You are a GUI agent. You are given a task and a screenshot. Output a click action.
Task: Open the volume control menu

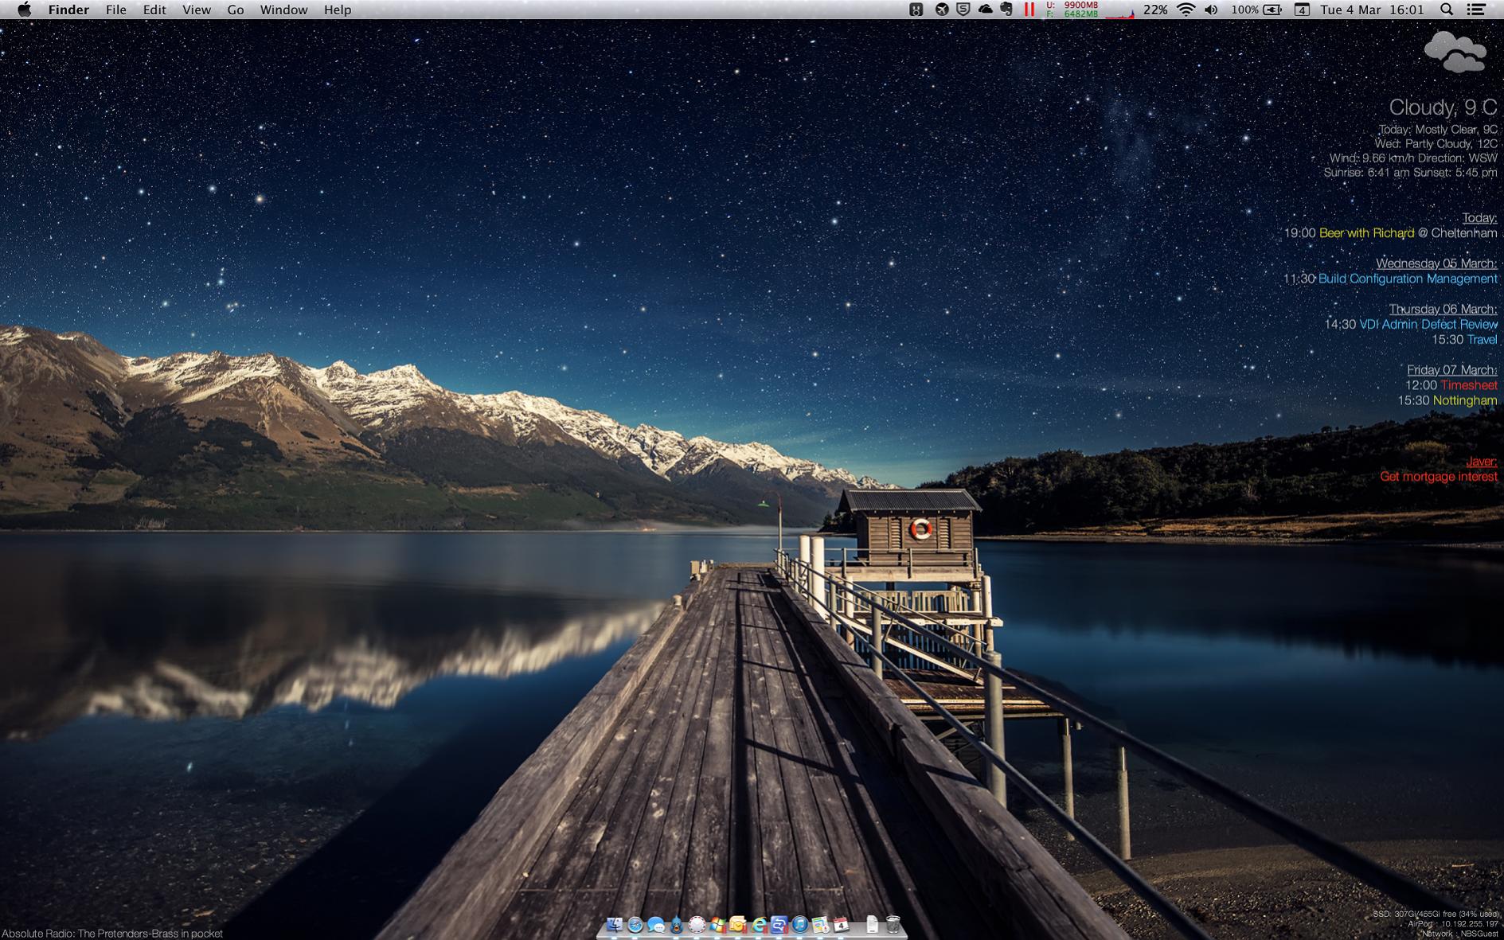pyautogui.click(x=1211, y=10)
